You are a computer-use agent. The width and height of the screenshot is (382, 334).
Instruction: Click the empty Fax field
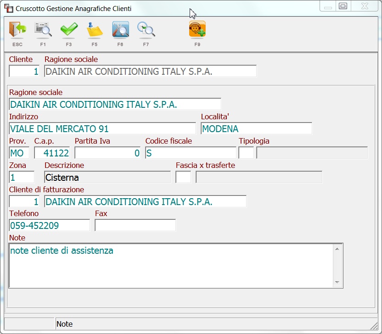135,225
